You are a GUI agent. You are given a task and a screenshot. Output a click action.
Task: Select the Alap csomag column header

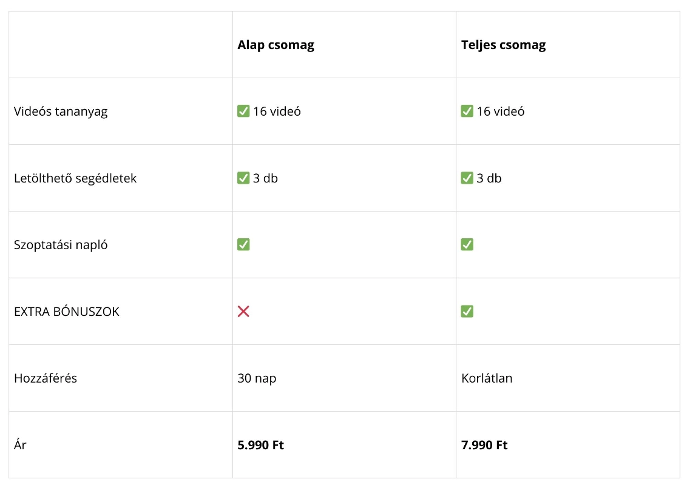[x=276, y=45]
